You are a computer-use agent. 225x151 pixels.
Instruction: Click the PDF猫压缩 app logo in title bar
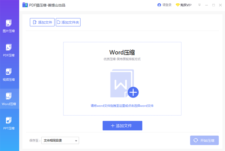pyautogui.click(x=25, y=5)
